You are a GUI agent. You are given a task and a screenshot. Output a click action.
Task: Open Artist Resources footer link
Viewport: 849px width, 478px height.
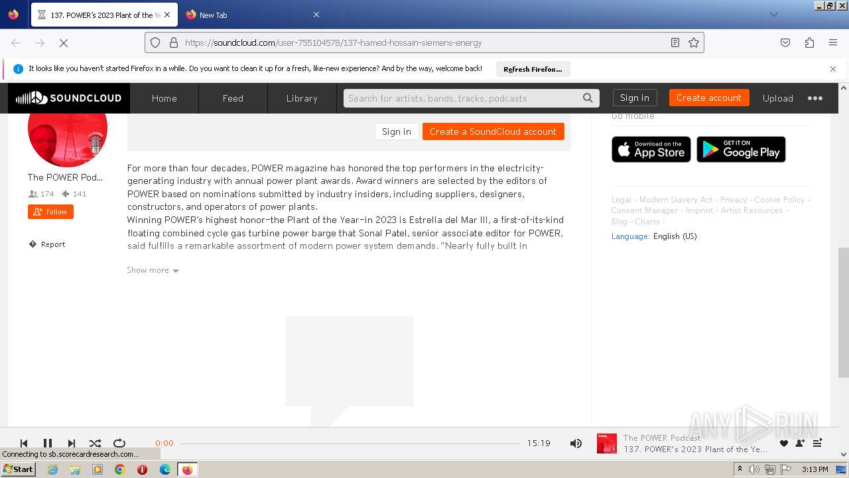click(752, 210)
